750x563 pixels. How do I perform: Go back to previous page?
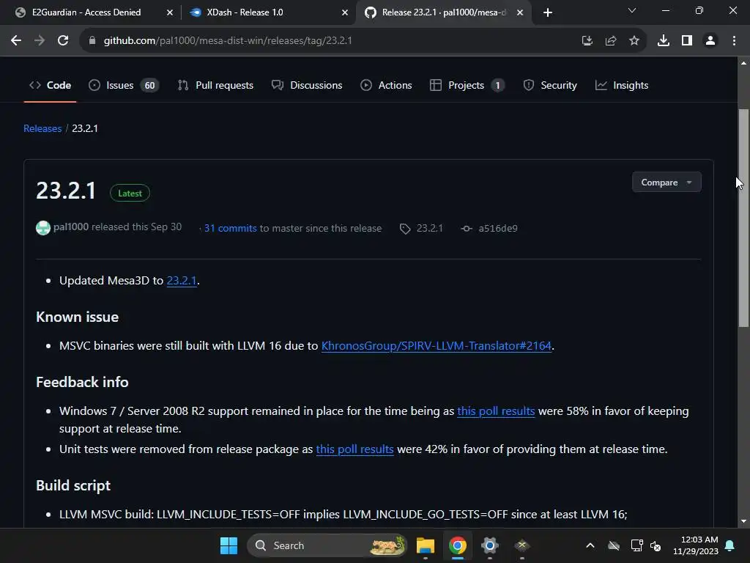click(x=16, y=41)
